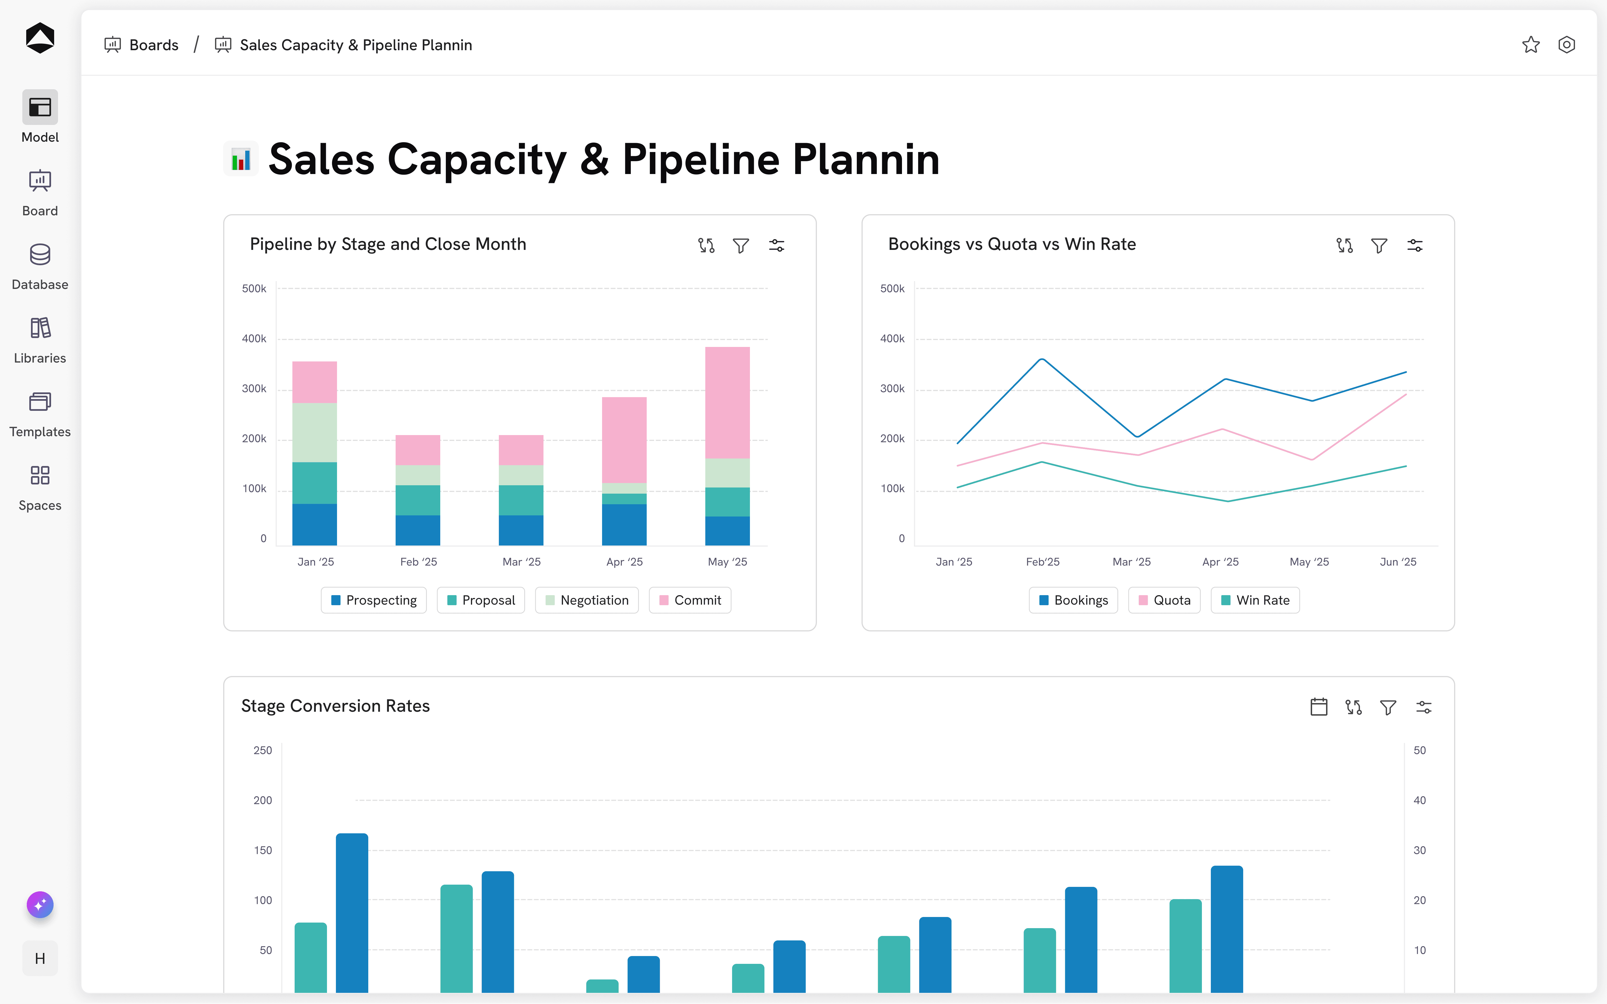Open pivot options on Stage Conversion Rates
This screenshot has width=1607, height=1004.
(1353, 707)
